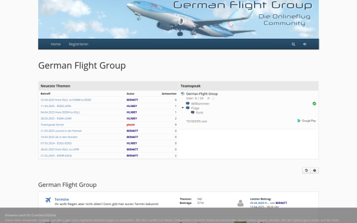Image resolution: width=357 pixels, height=223 pixels.
Task: Select the Funk sub-channel
Action: point(199,112)
